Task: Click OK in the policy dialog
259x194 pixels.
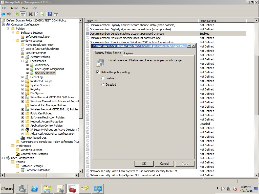Action: click(x=144, y=164)
